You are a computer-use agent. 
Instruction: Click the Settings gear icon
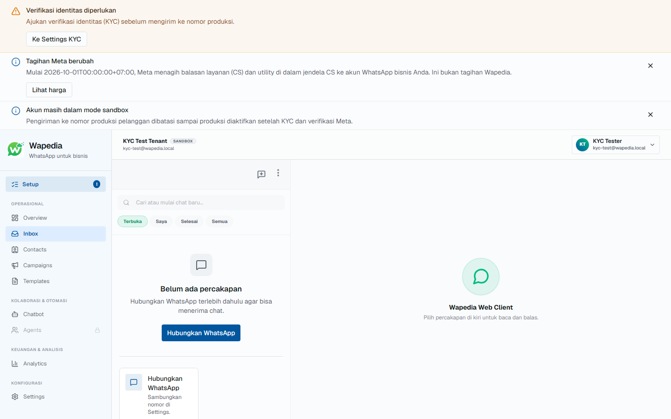(x=15, y=397)
